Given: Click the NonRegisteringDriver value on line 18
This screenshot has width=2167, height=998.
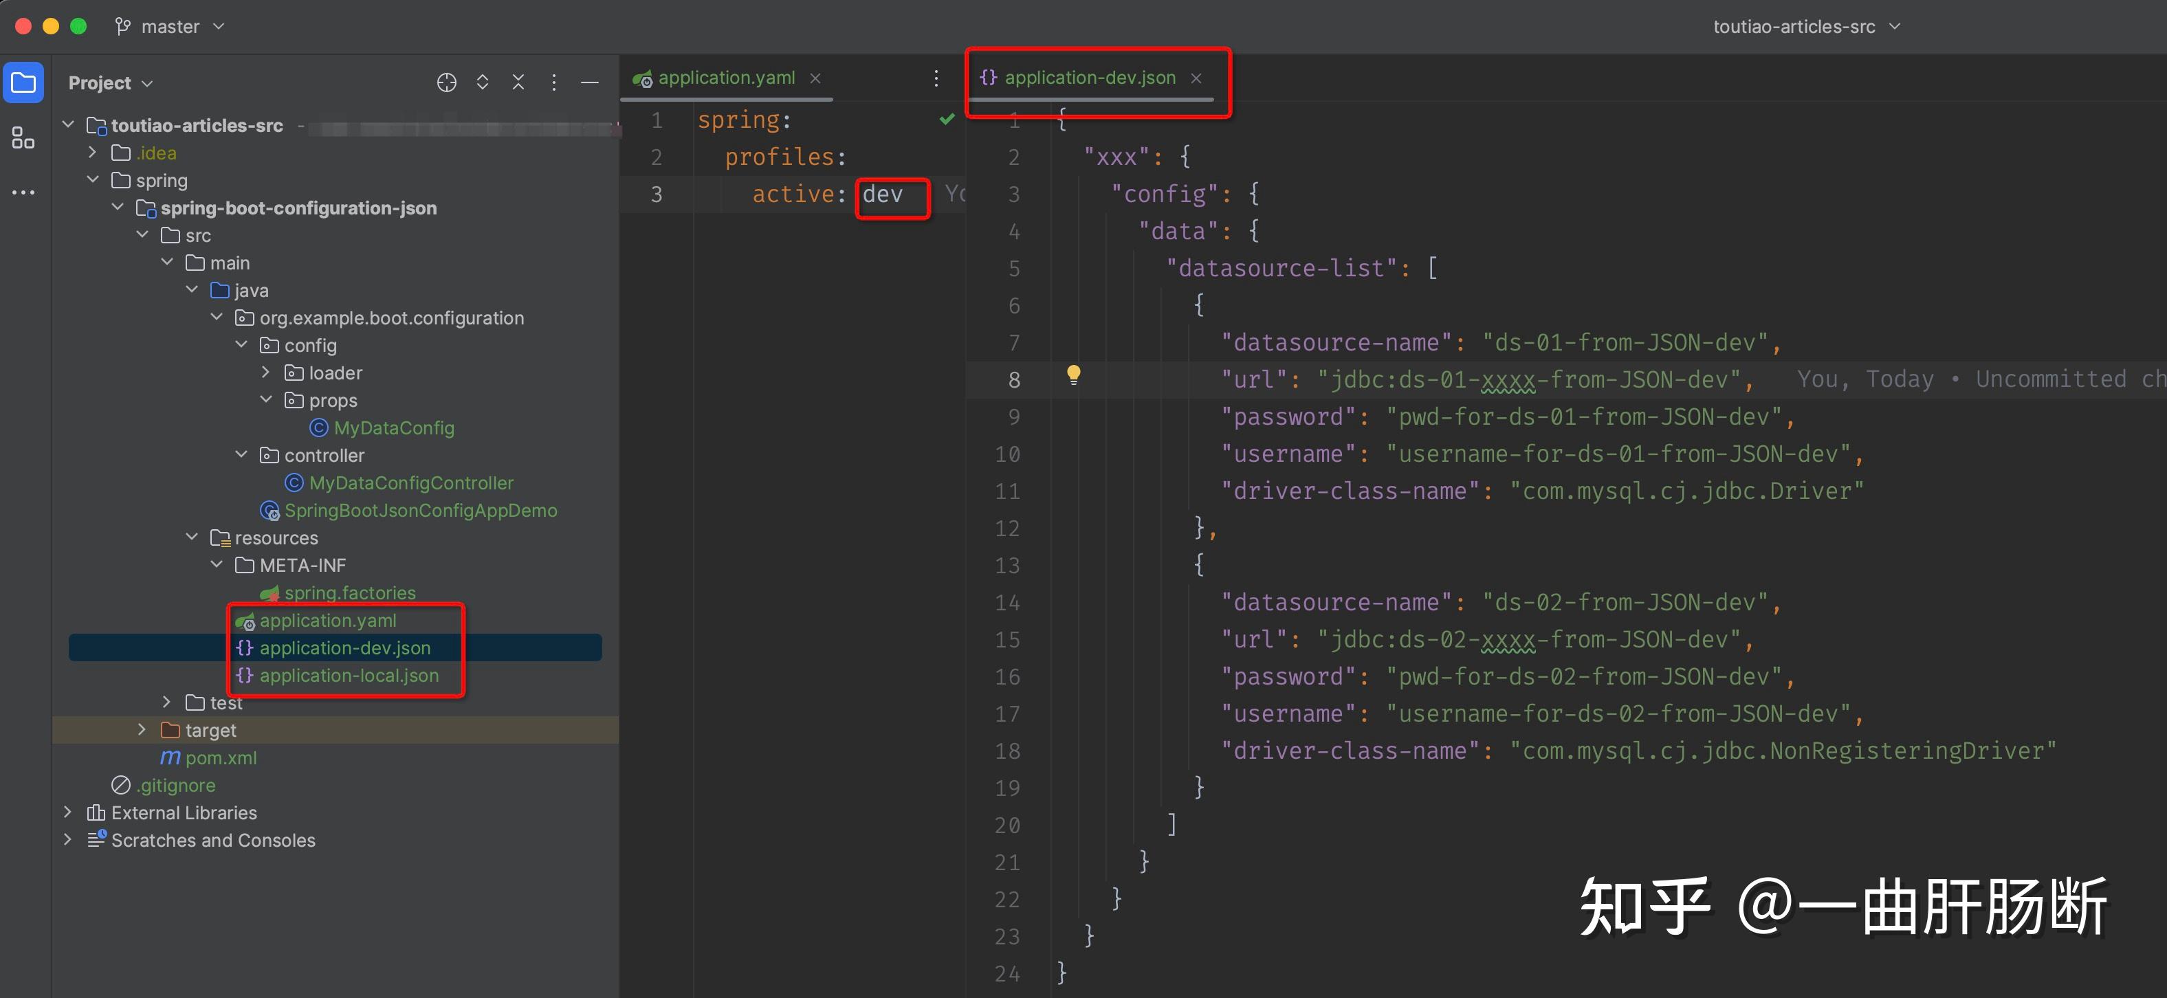Looking at the screenshot, I should pyautogui.click(x=1783, y=751).
